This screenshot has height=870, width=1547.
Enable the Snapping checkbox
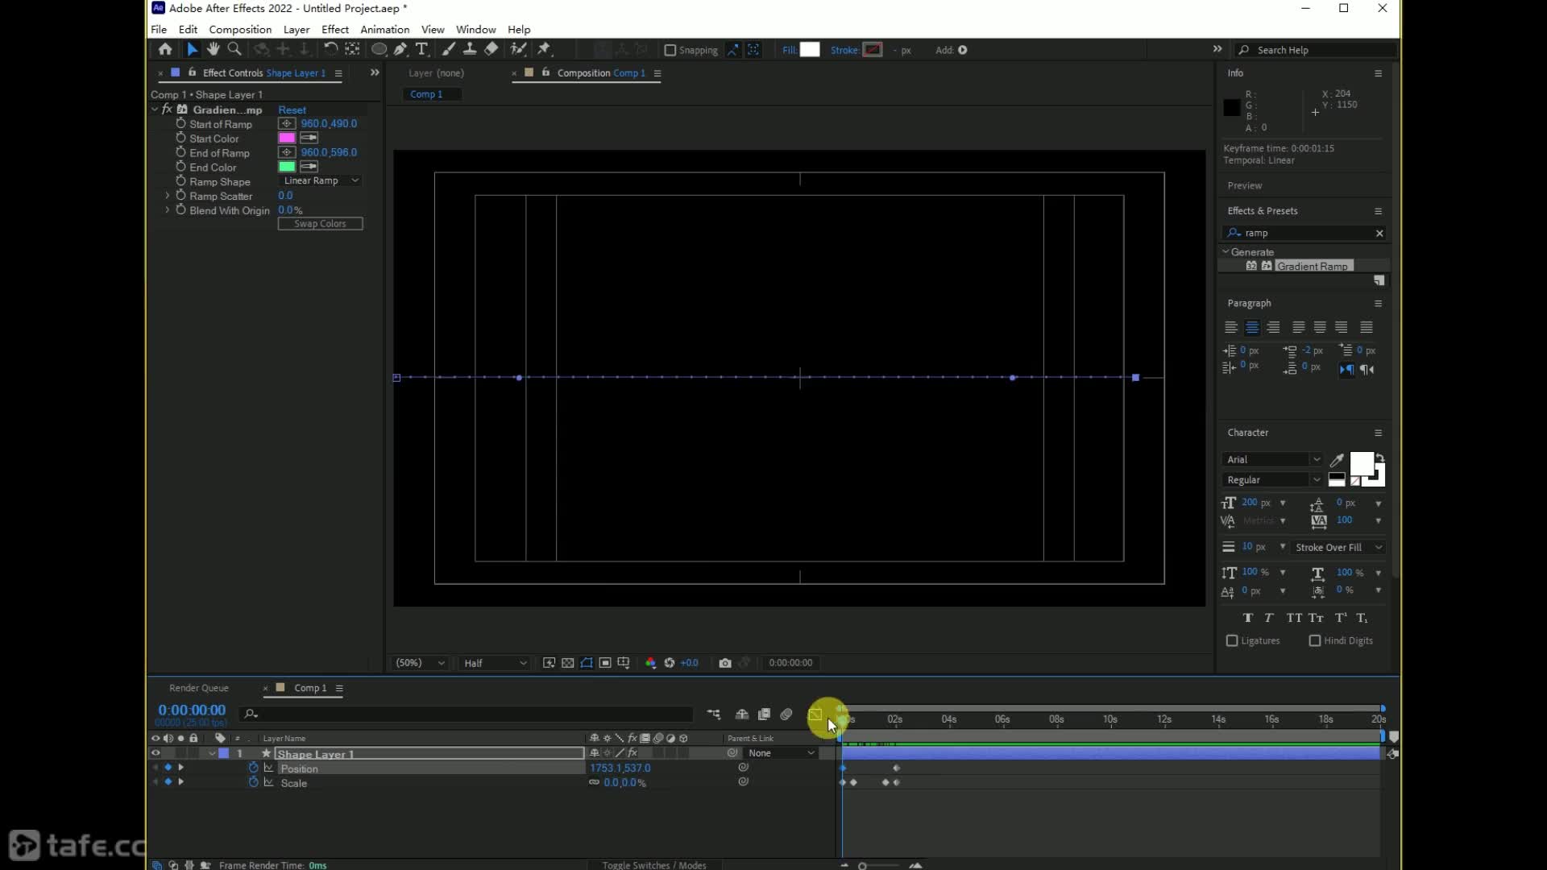coord(670,50)
